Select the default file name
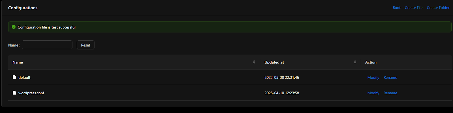The image size is (453, 113). pos(24,77)
